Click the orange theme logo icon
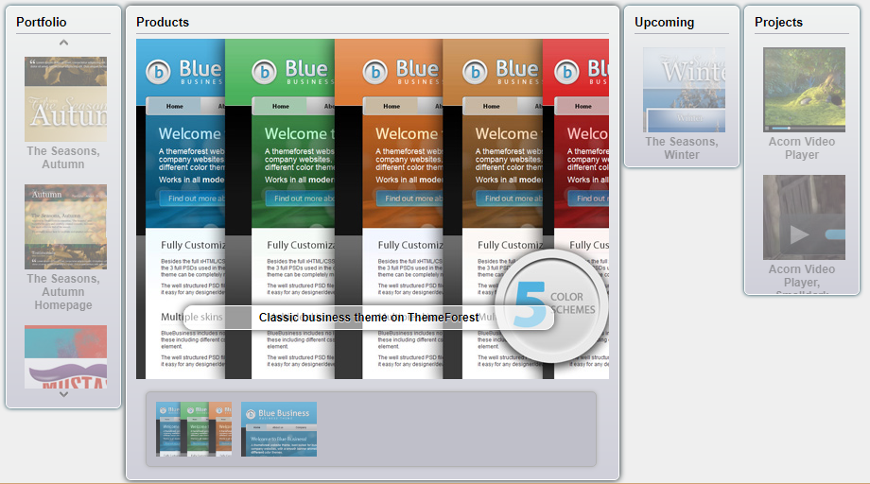The height and width of the screenshot is (484, 870). 375,72
